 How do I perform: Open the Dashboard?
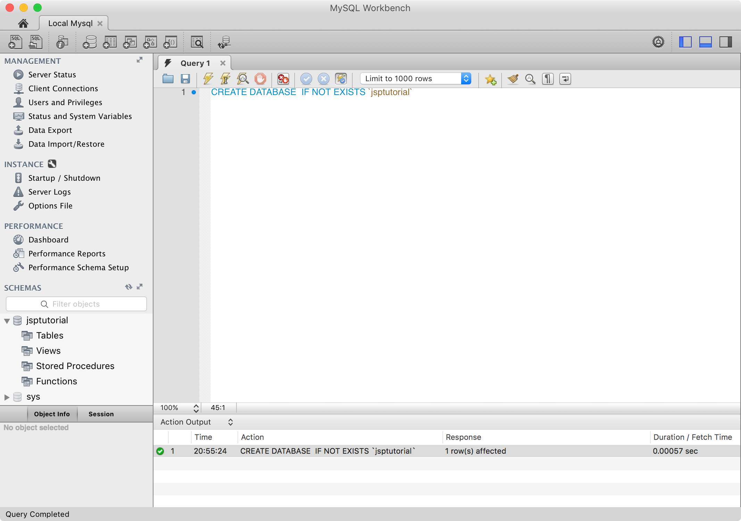tap(49, 240)
